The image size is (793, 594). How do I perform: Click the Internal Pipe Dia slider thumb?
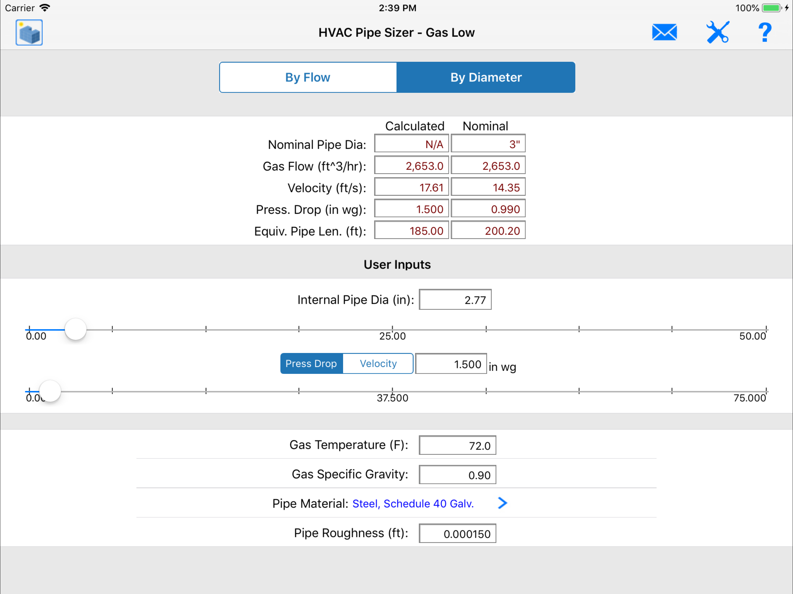coord(76,329)
